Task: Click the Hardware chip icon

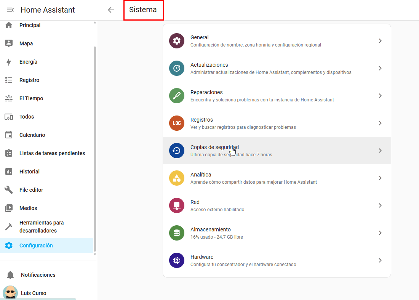Action: [177, 260]
